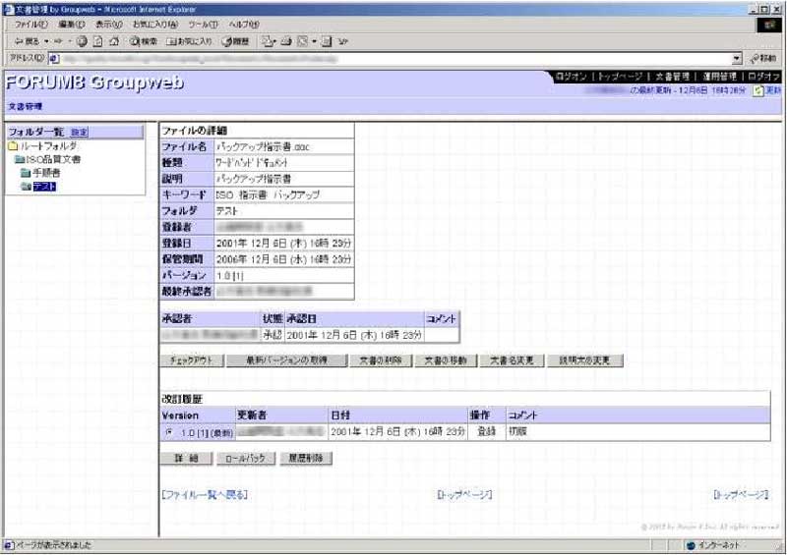
Task: Open the 表示(V) menu
Action: pyautogui.click(x=109, y=24)
